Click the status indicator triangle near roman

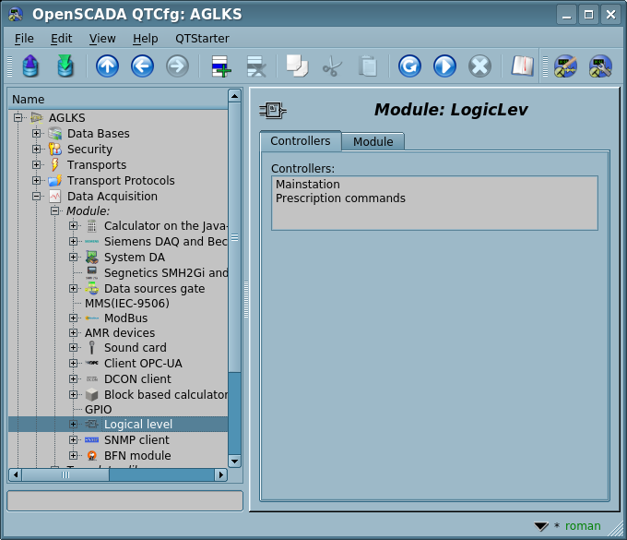pos(541,526)
